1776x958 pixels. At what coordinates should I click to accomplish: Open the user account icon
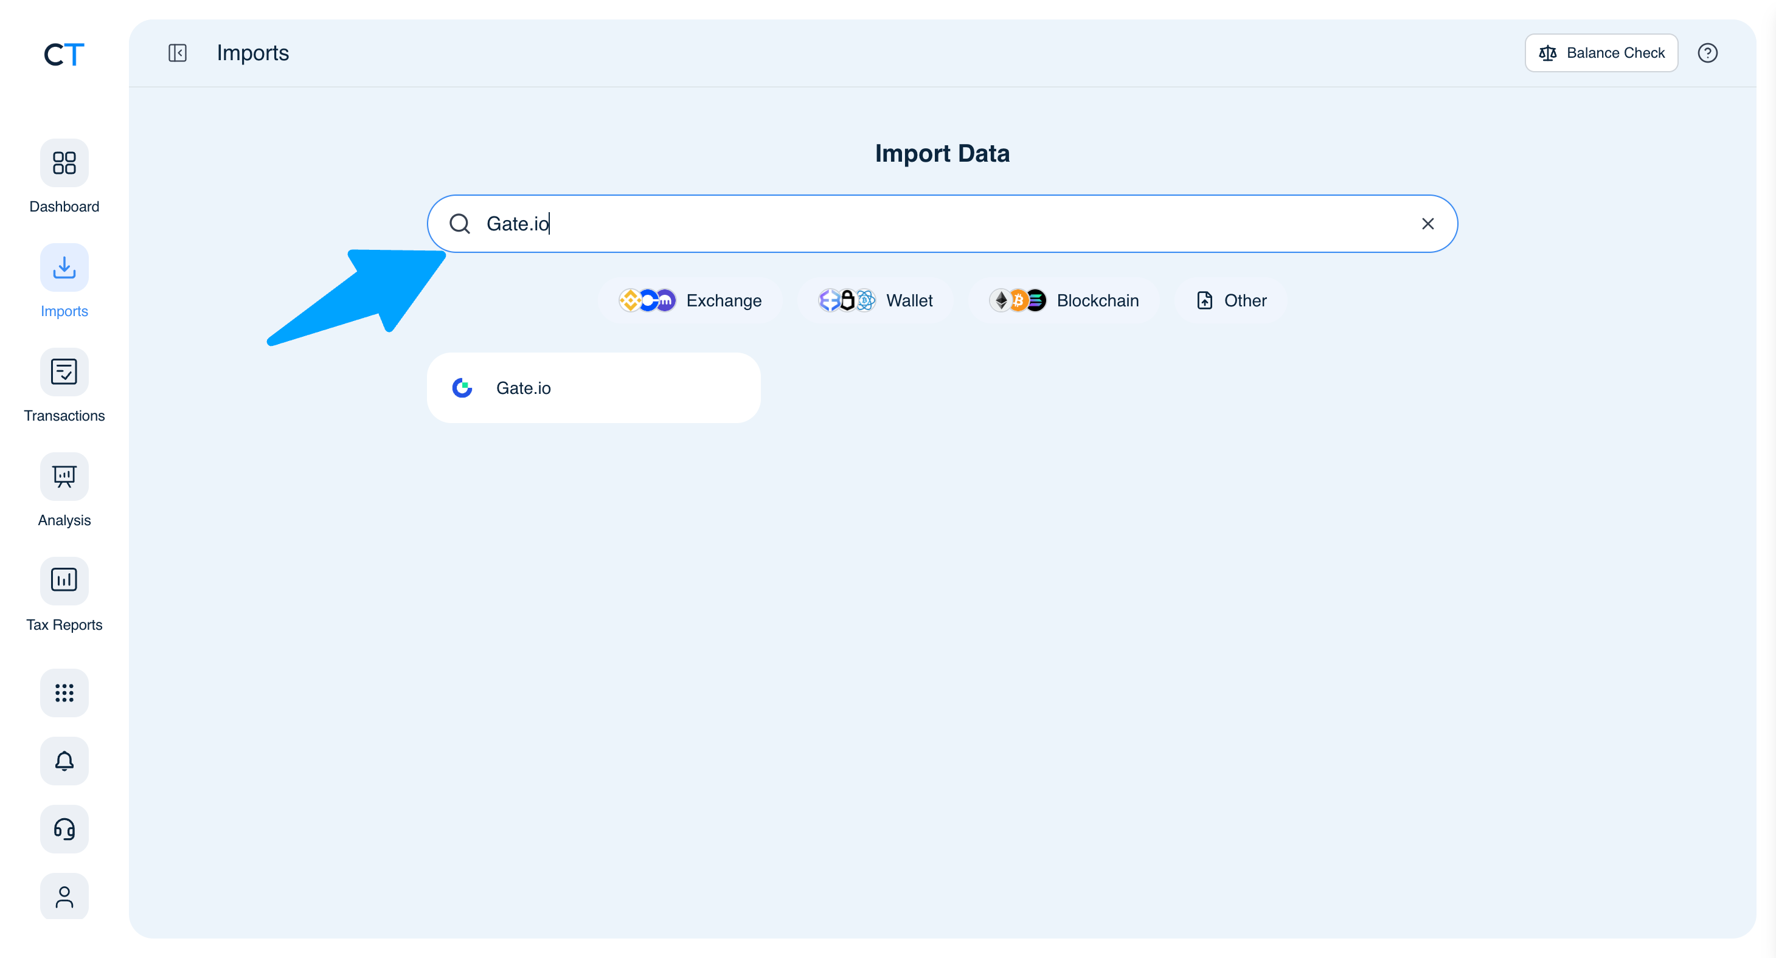point(64,897)
